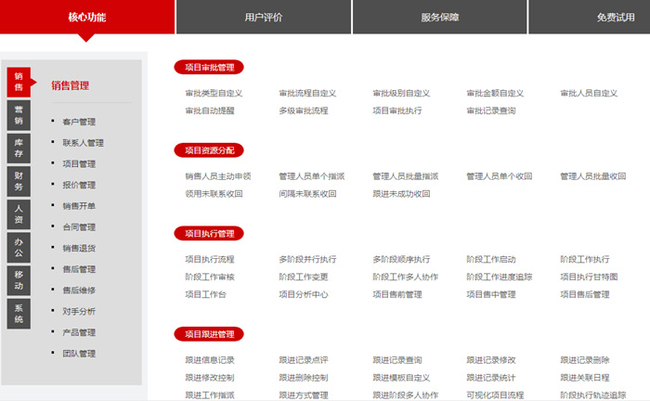Screen dimensions: 650x401
Task: Open 客户管理 in the sales list
Action: (x=79, y=122)
